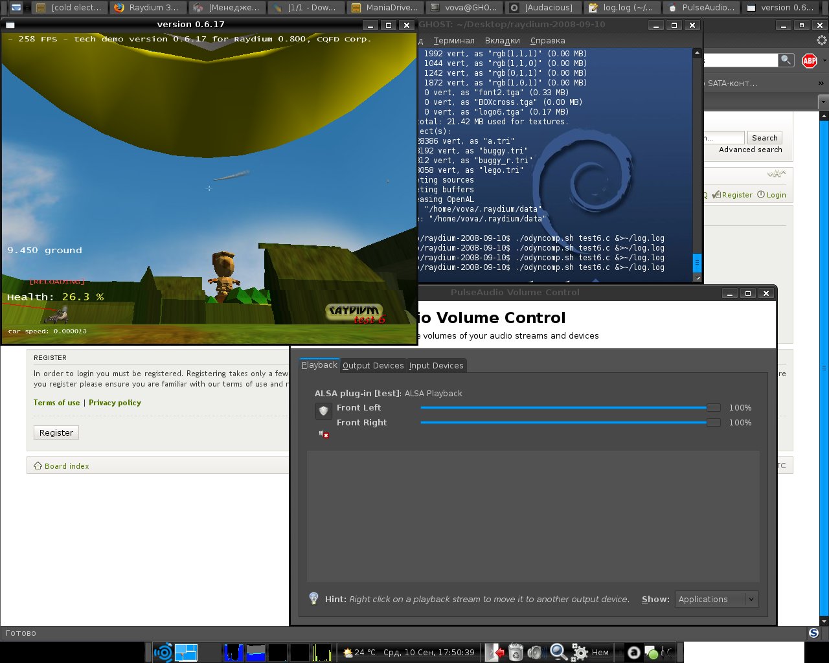829x663 pixels.
Task: Click the blue S icon in status bar
Action: (814, 633)
